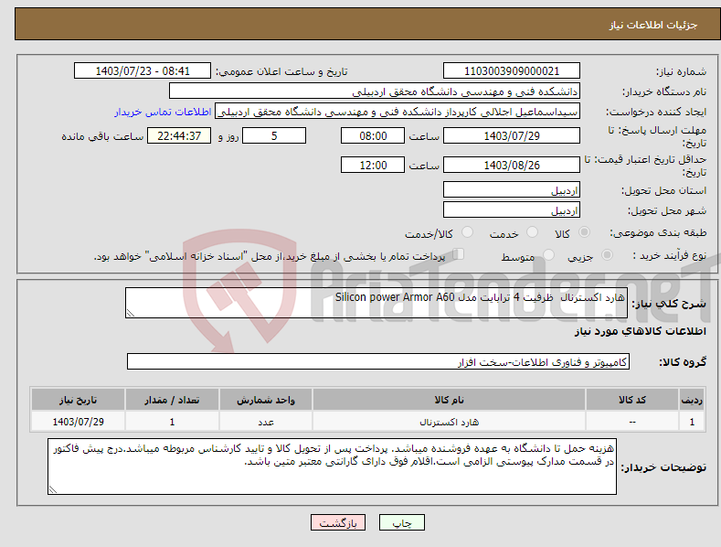The image size is (721, 547).
Task: Click the بازگشت (back) button
Action: click(x=338, y=522)
